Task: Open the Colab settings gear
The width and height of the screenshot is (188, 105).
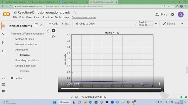Action: click(x=172, y=15)
